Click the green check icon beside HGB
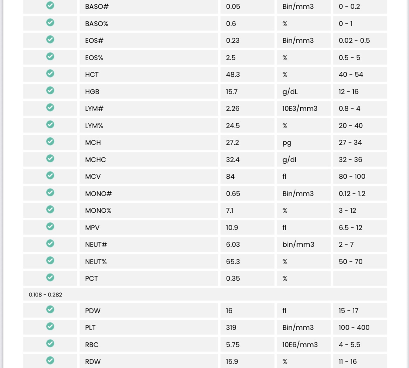The height and width of the screenshot is (368, 409). click(50, 90)
